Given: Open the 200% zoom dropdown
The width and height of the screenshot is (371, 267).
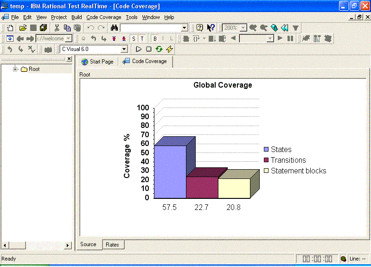Looking at the screenshot, I should click(x=243, y=28).
